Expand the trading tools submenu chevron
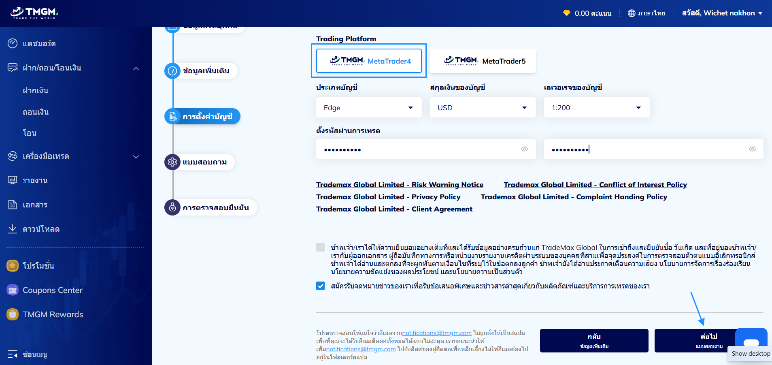Screen dimensions: 772x365 coord(136,157)
